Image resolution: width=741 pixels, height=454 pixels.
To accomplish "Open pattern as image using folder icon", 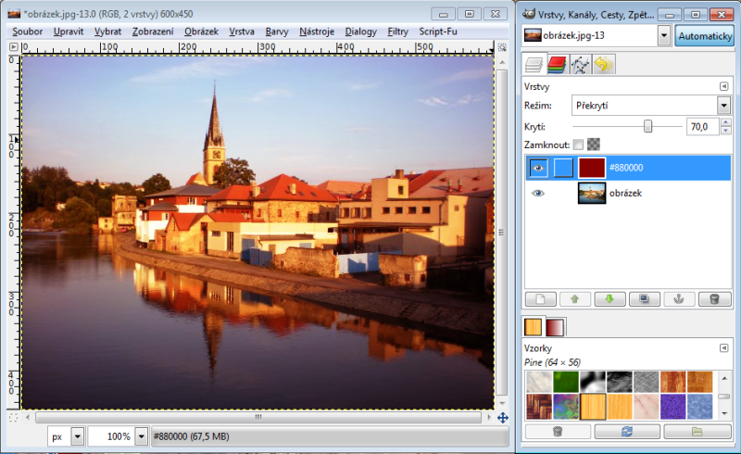I will tap(697, 432).
